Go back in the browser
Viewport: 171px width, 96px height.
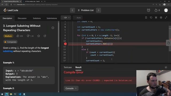point(2,5)
